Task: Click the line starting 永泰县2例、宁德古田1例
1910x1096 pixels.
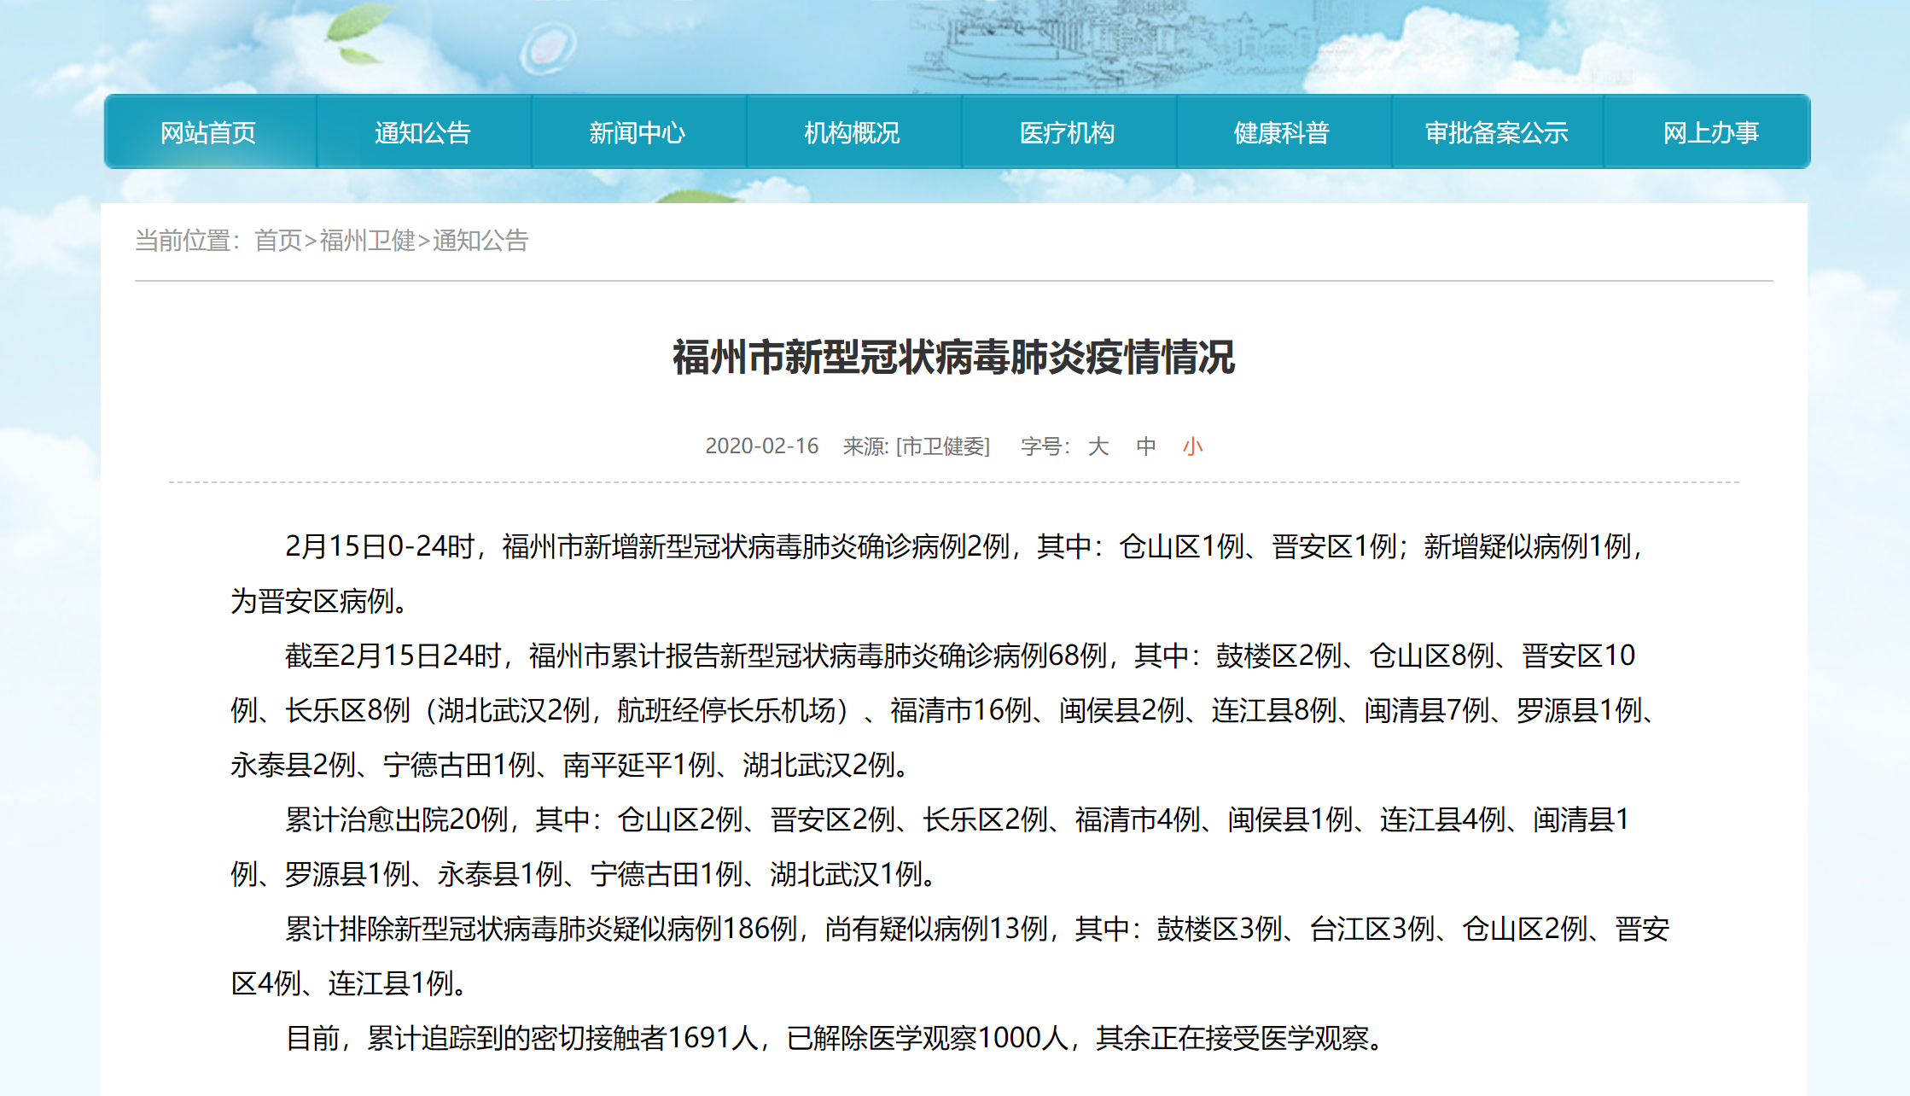Action: 571,765
